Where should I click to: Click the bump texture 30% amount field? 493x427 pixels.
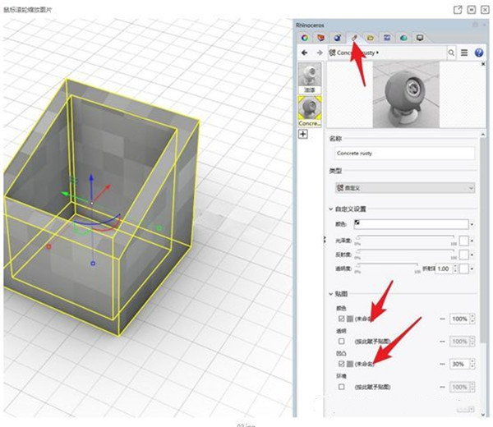point(459,364)
